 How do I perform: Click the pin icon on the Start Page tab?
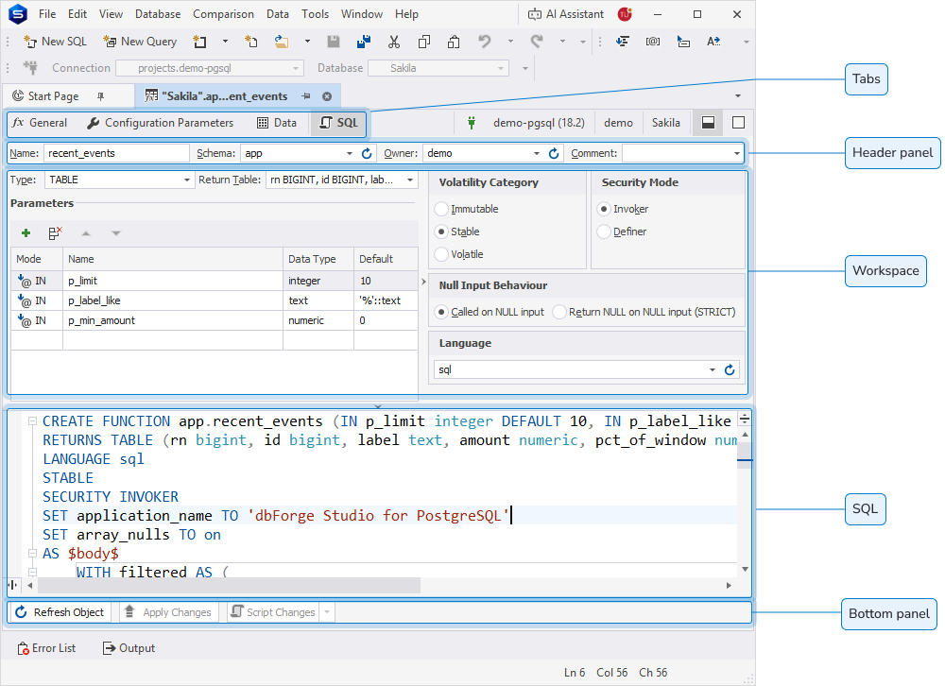101,96
